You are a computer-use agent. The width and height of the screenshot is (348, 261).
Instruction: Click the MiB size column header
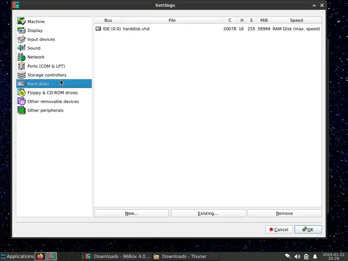point(264,20)
